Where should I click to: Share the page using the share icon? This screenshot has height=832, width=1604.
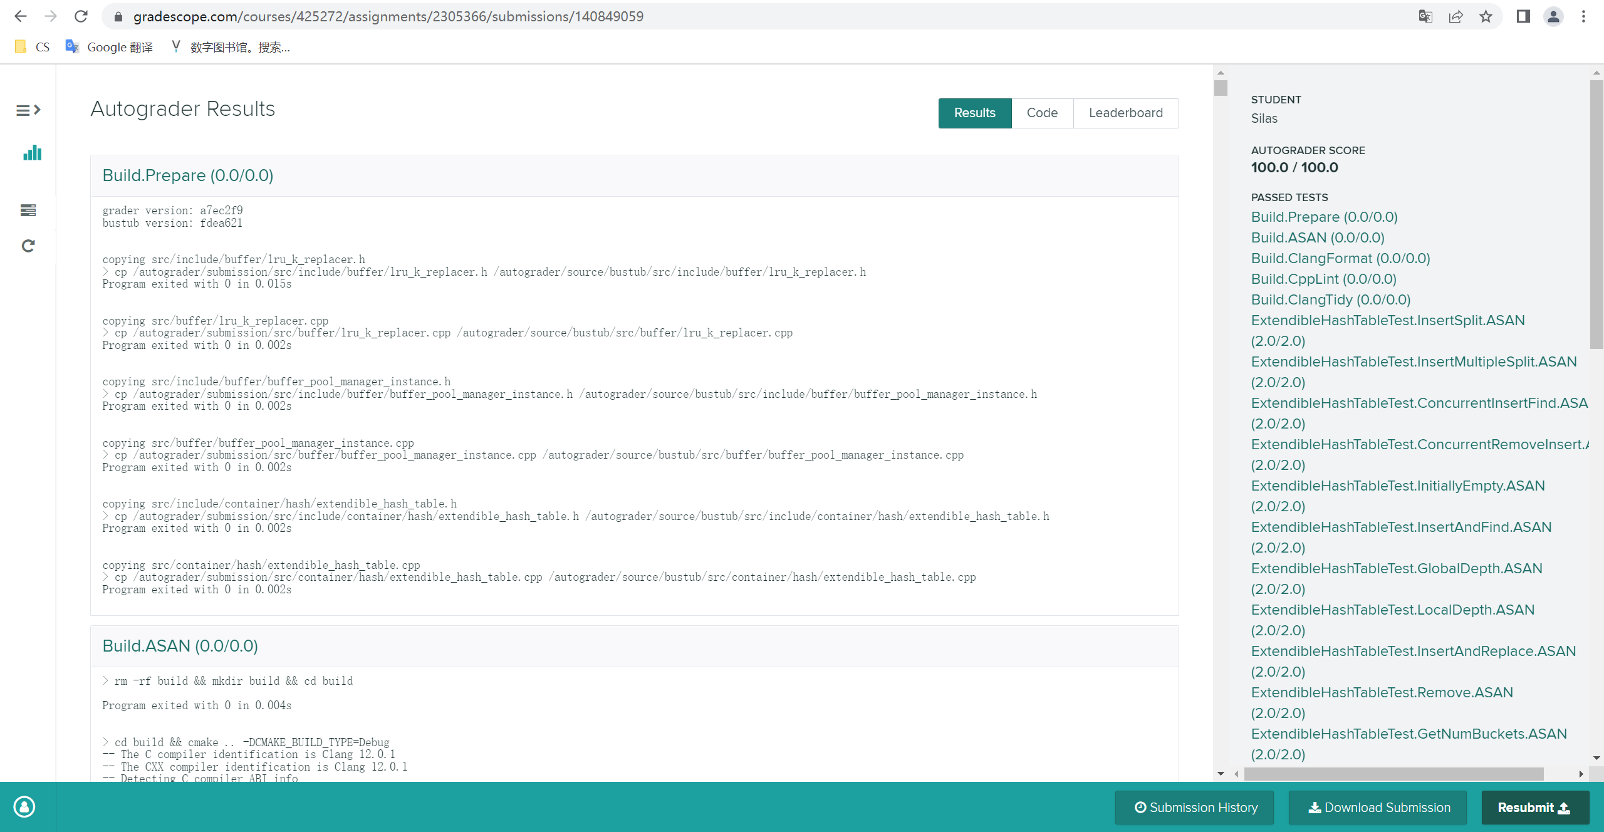click(x=1456, y=16)
